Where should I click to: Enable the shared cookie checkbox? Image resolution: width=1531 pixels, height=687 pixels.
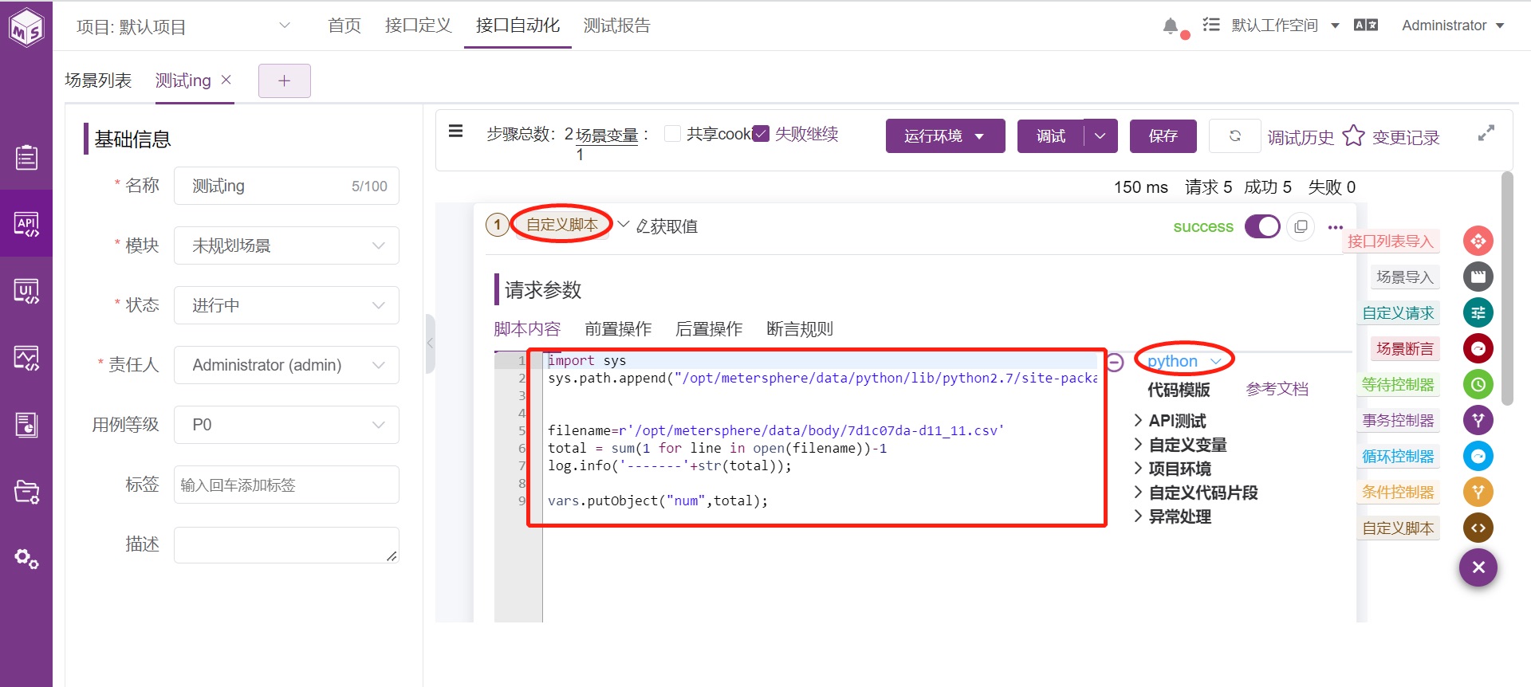(672, 134)
